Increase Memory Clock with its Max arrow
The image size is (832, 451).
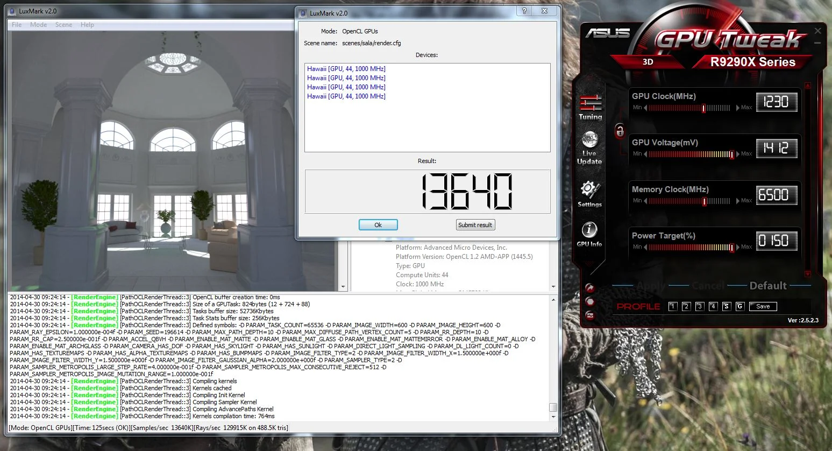tap(737, 201)
